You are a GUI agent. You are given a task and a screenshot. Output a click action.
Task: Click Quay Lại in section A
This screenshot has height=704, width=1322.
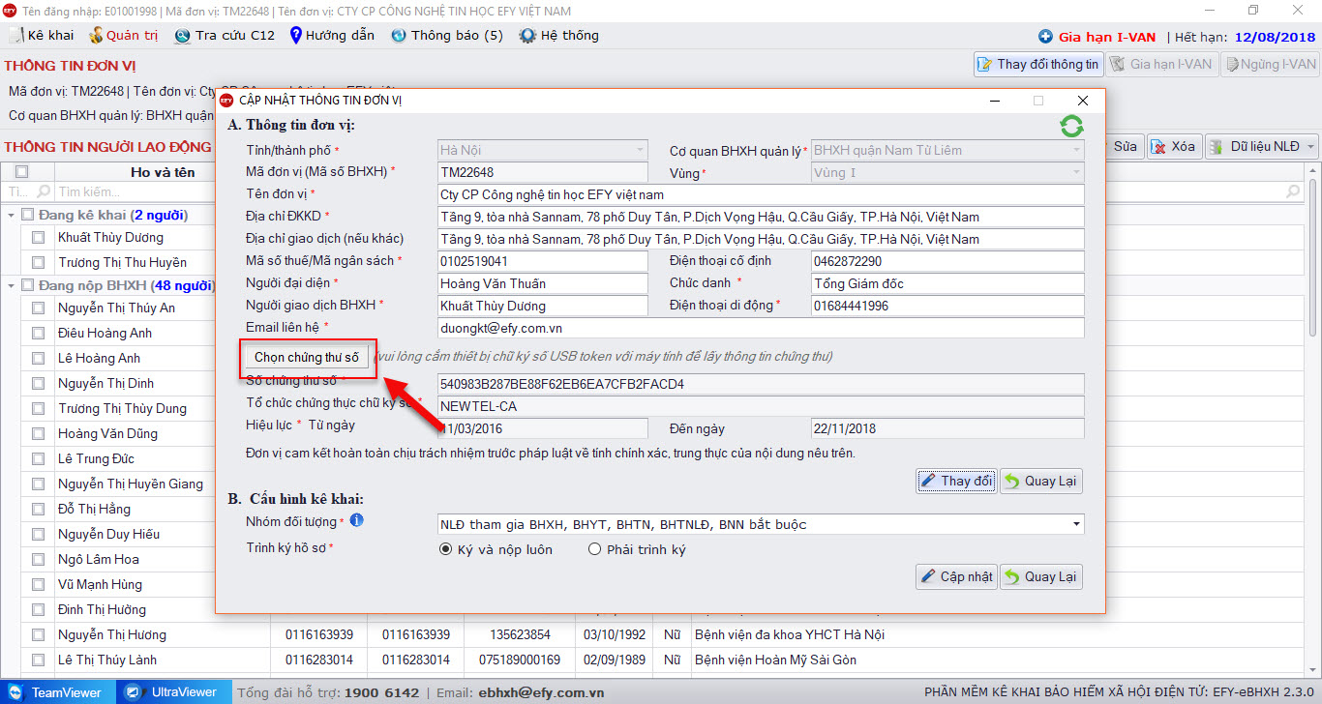(1040, 482)
